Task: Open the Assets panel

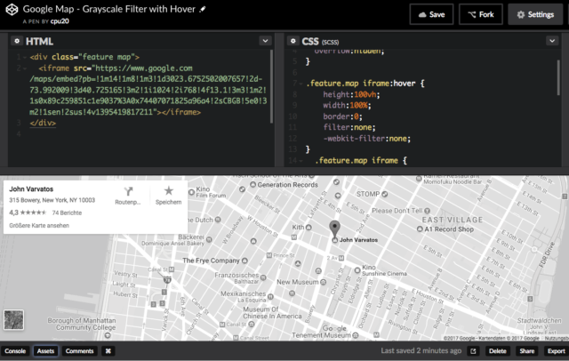Action: [45, 351]
